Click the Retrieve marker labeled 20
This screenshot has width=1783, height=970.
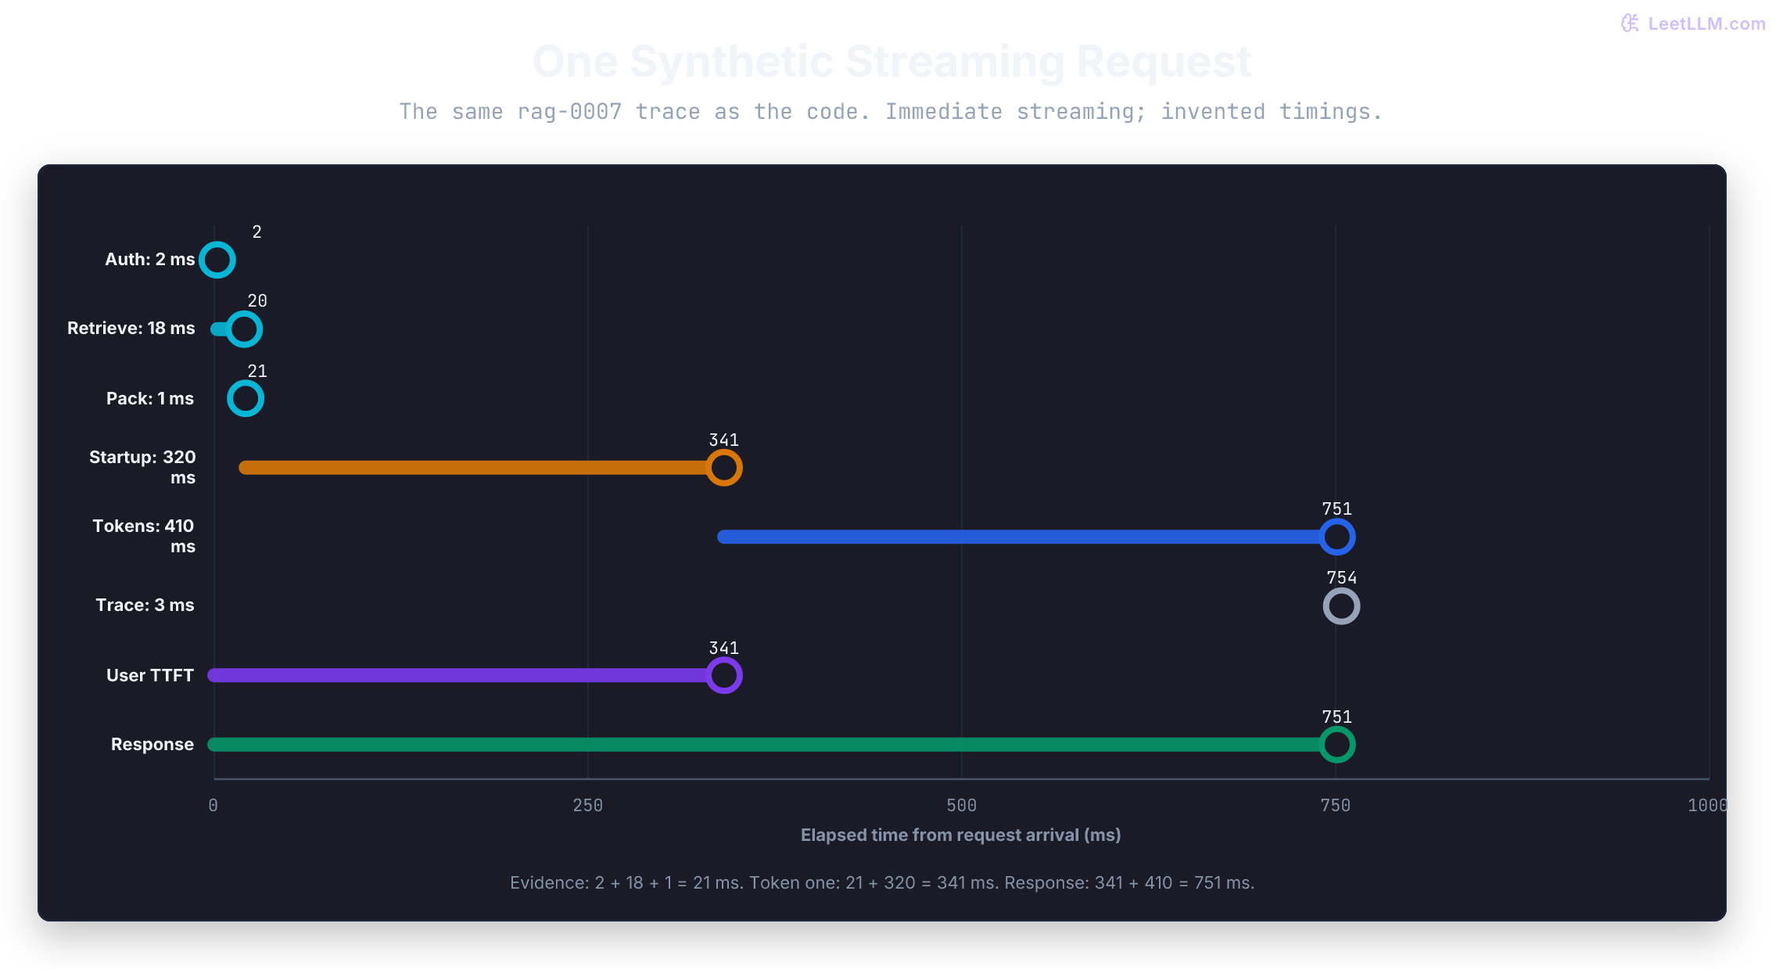tap(244, 329)
